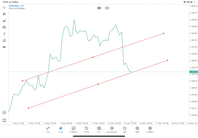Open the chart search icon at bottom-left
Image resolution: width=198 pixels, height=138 pixels.
(x=4, y=113)
